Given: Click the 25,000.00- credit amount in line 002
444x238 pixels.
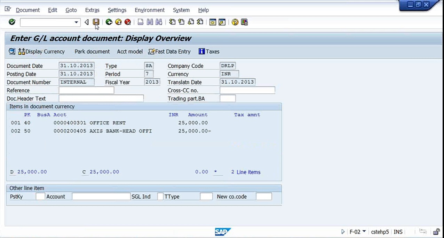Looking at the screenshot, I should 195,131.
